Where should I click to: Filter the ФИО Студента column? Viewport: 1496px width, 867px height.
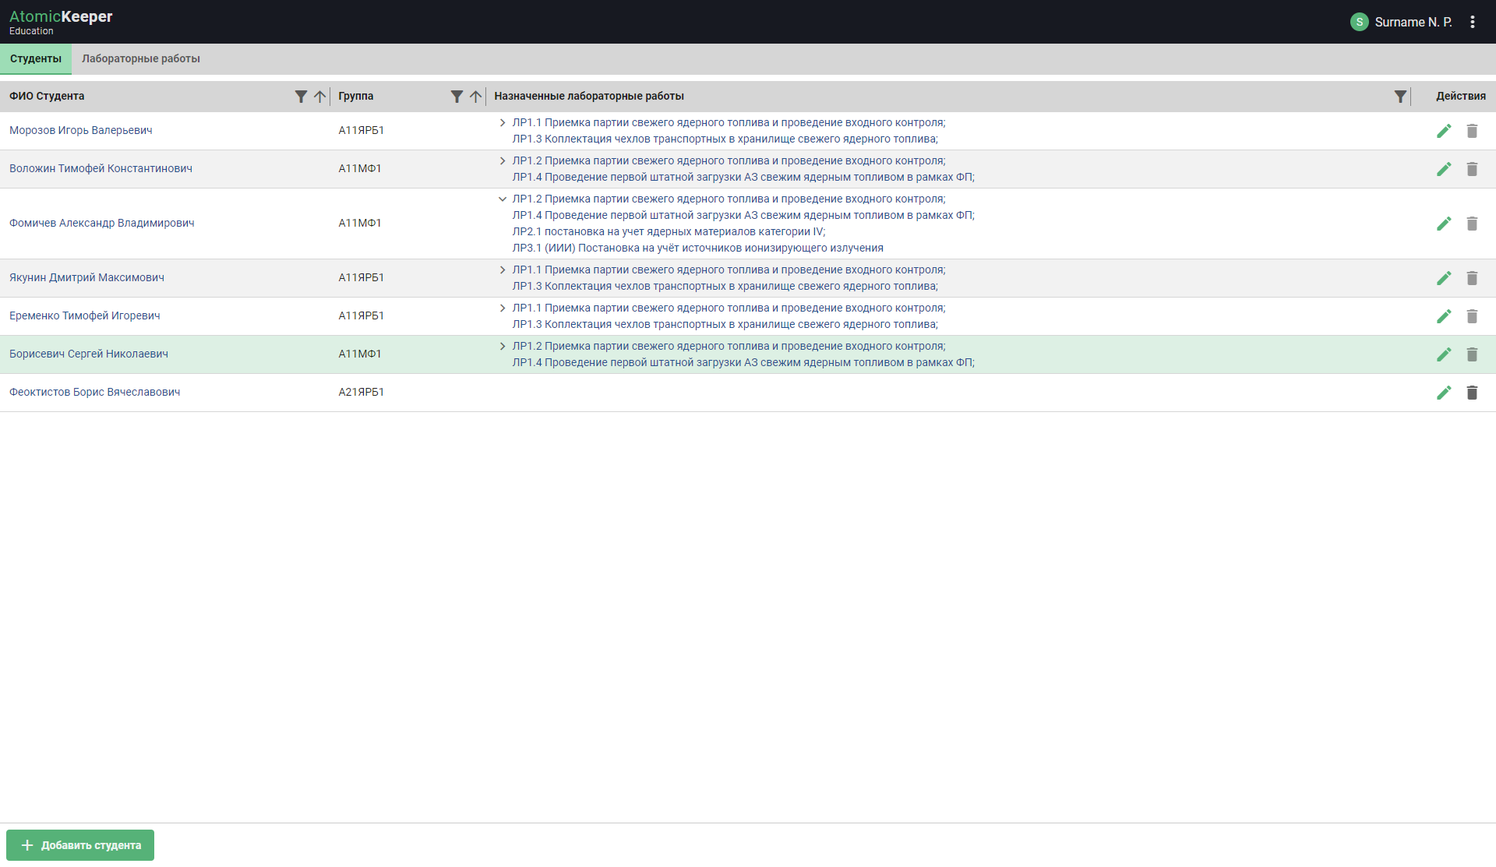[x=301, y=97]
